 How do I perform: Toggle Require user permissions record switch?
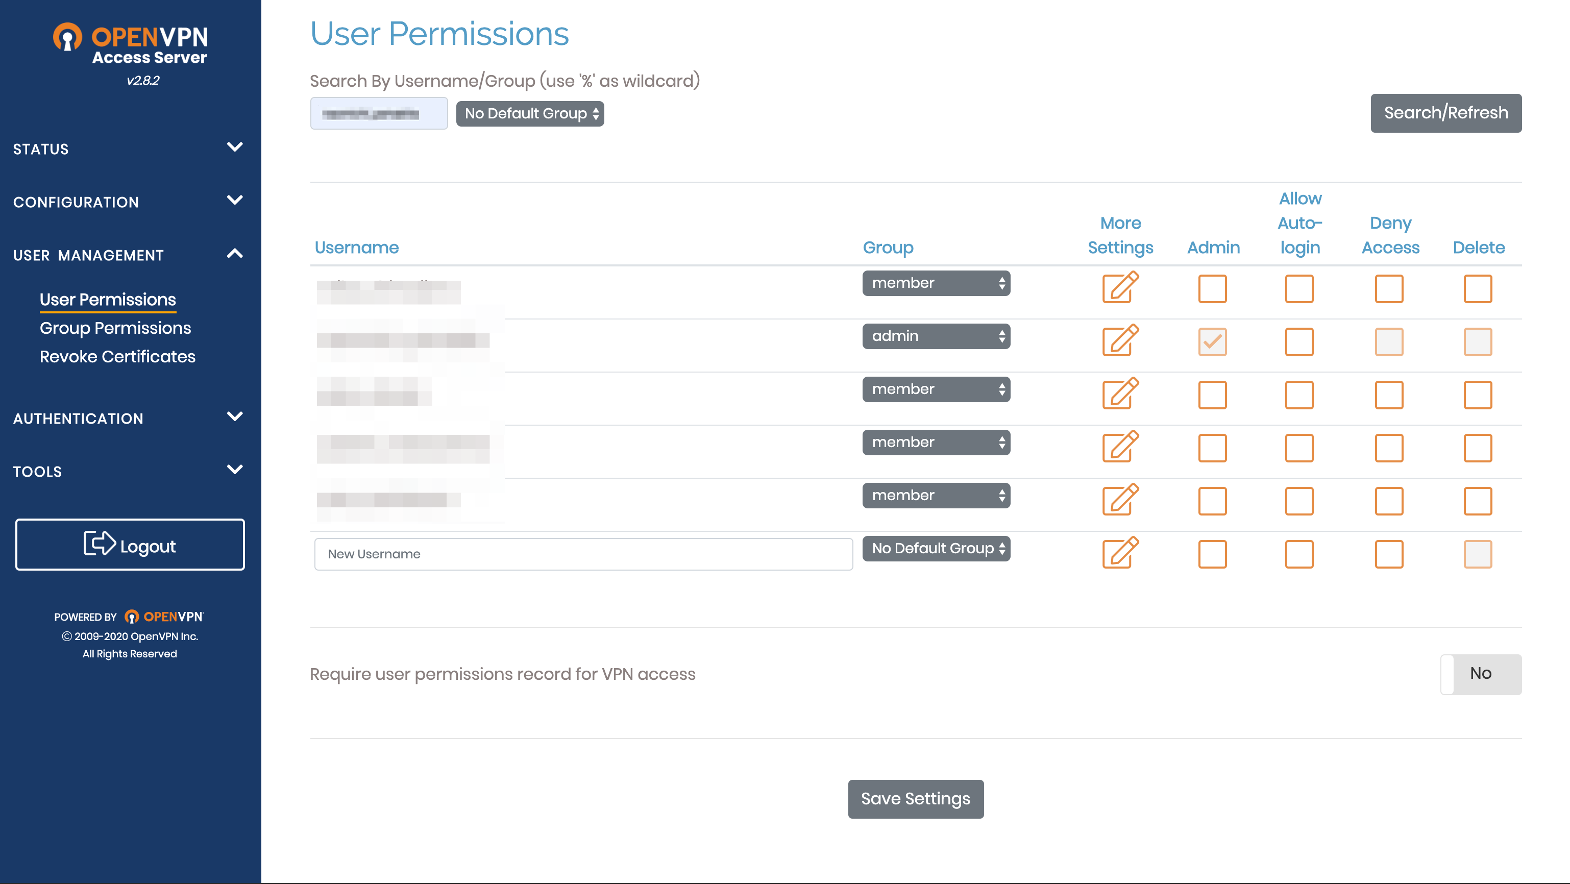(1480, 674)
